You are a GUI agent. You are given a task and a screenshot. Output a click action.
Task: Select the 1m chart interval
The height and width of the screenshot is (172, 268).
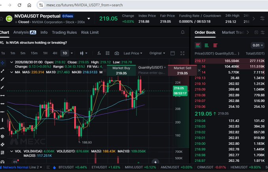click(x=13, y=53)
